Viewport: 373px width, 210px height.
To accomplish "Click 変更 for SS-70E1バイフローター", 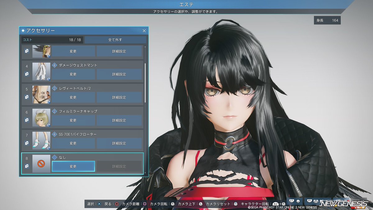I will pyautogui.click(x=73, y=143).
